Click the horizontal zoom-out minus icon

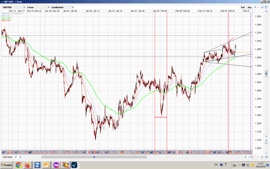[250, 157]
